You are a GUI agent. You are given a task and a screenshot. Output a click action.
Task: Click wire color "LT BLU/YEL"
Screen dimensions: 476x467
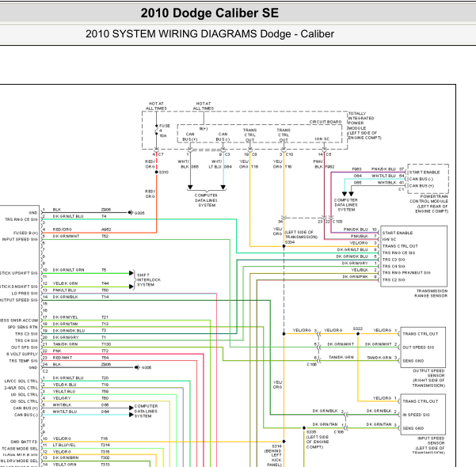(64, 445)
